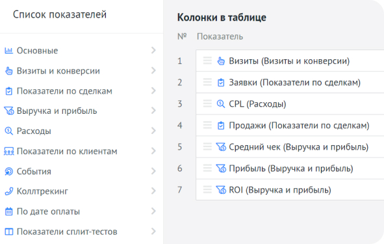384x244 pixels.
Task: Open the По дате оплаты category
Action: pyautogui.click(x=48, y=211)
